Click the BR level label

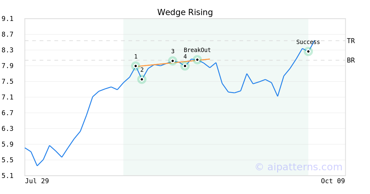(351, 60)
